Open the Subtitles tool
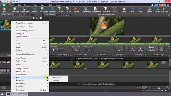Image resolution: width=171 pixels, height=96 pixels. pyautogui.click(x=149, y=10)
